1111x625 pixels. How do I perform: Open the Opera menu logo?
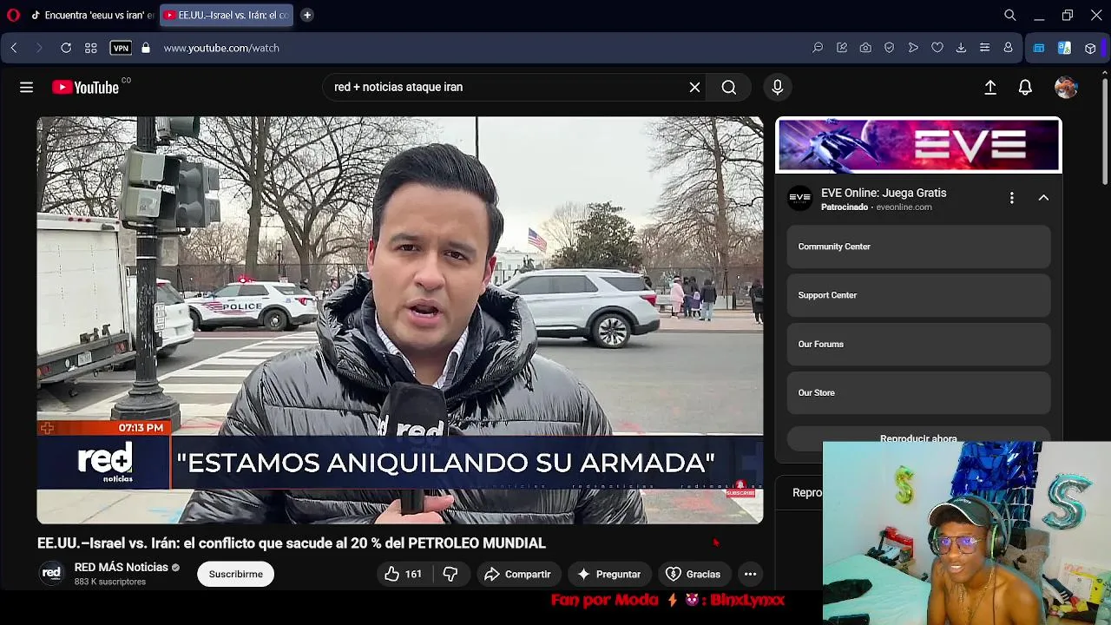click(x=13, y=15)
